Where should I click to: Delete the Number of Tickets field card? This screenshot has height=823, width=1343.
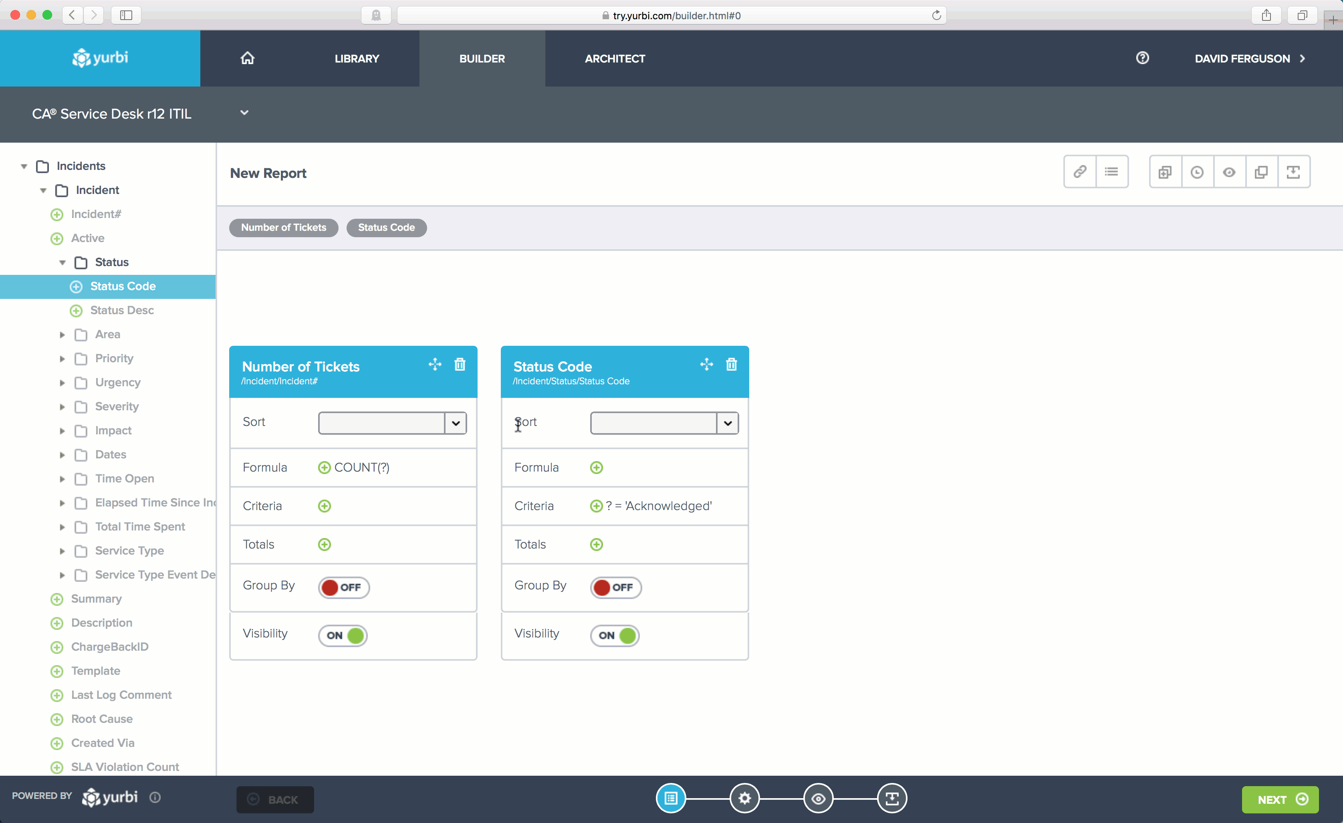(x=460, y=364)
